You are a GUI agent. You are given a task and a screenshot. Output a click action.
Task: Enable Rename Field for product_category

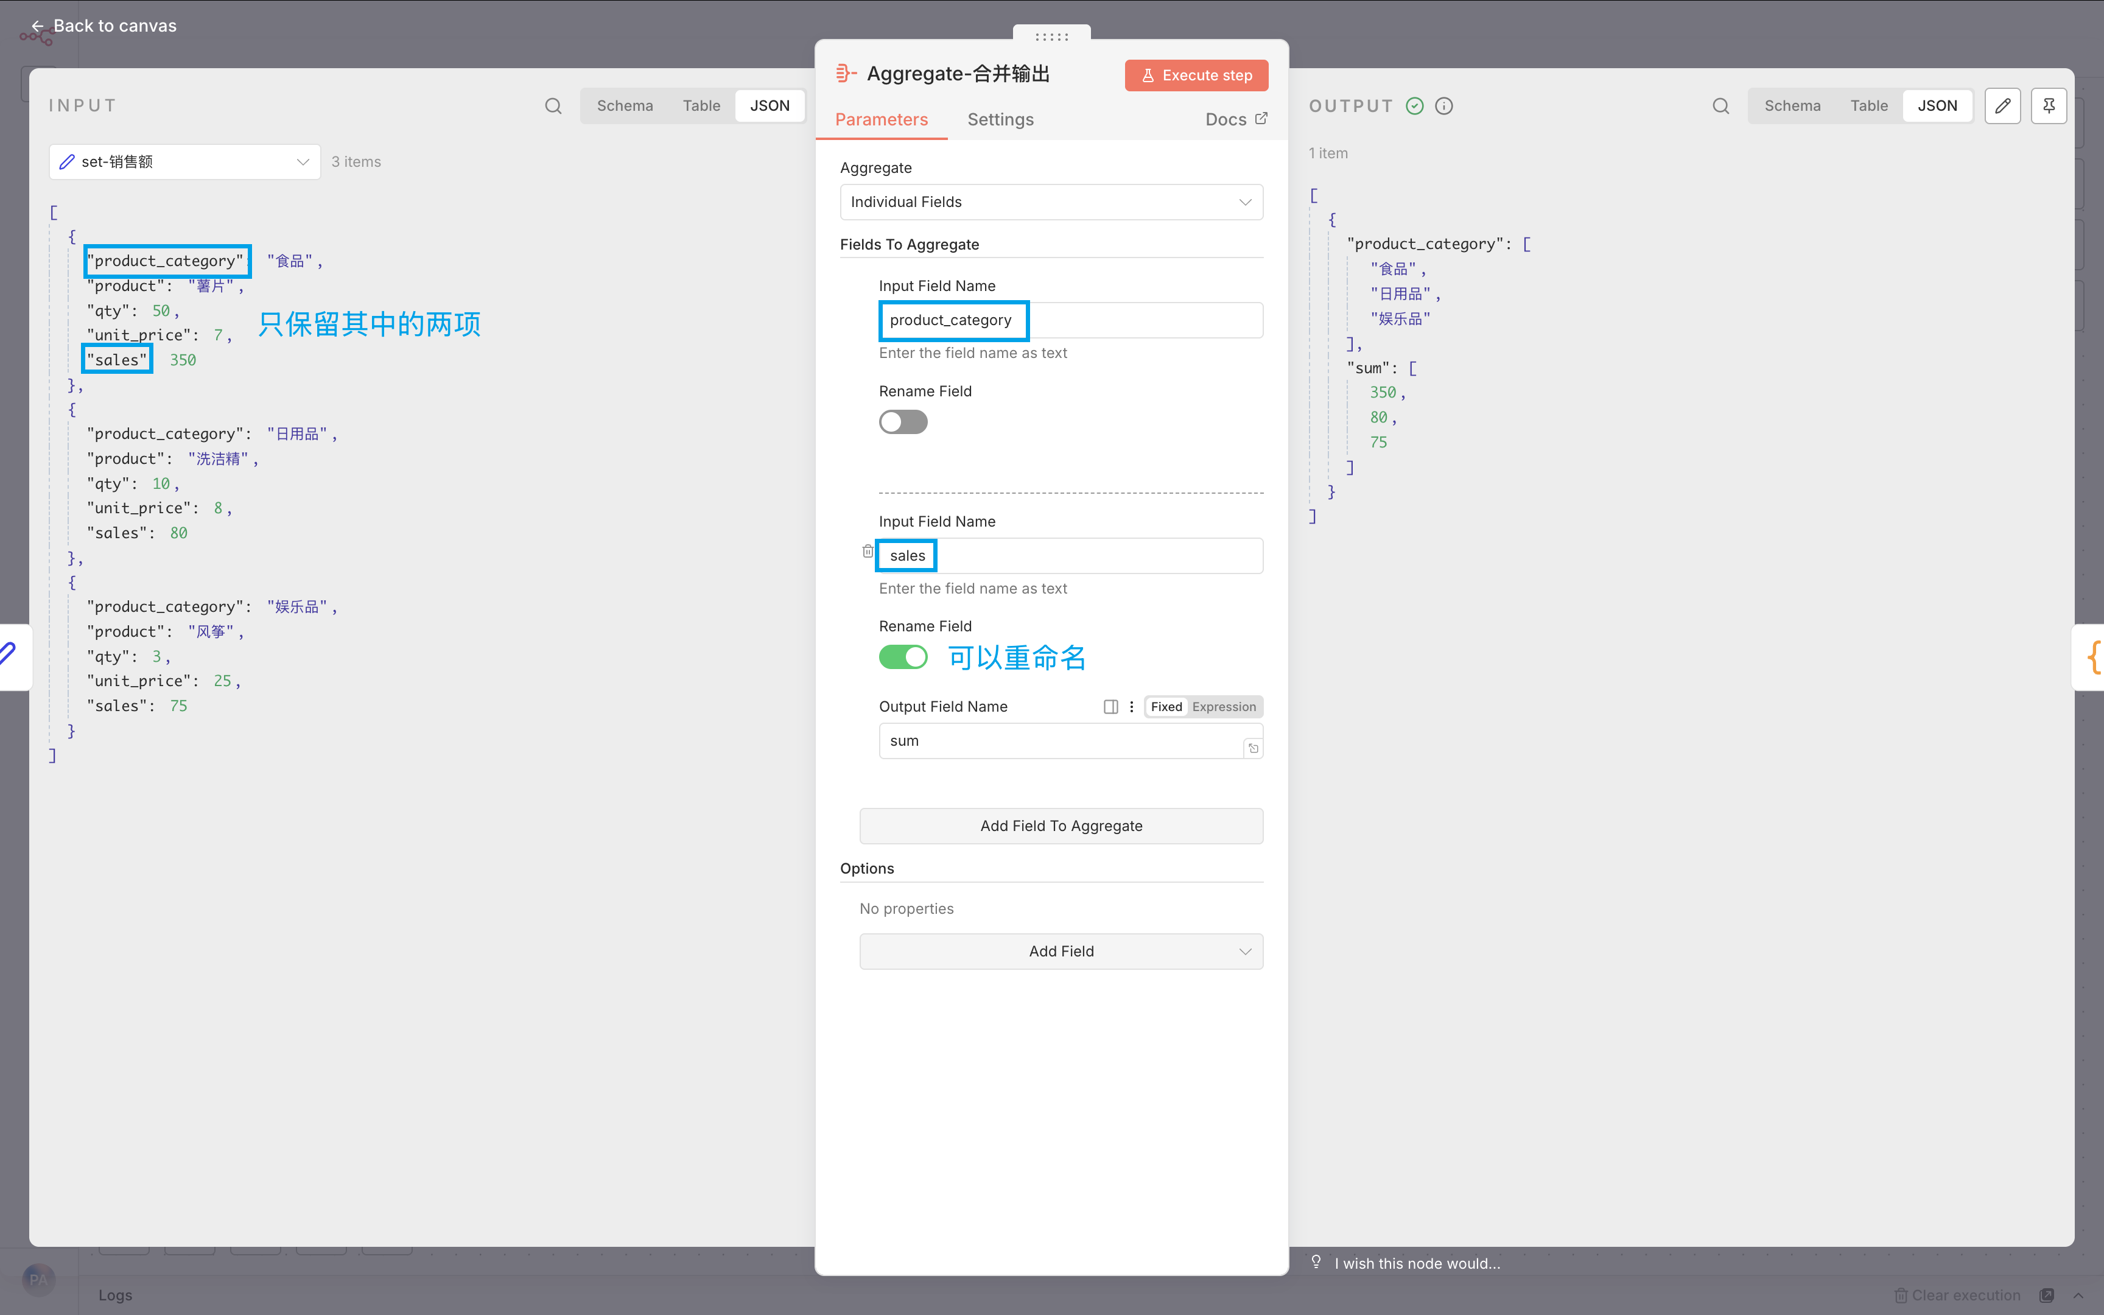tap(902, 423)
